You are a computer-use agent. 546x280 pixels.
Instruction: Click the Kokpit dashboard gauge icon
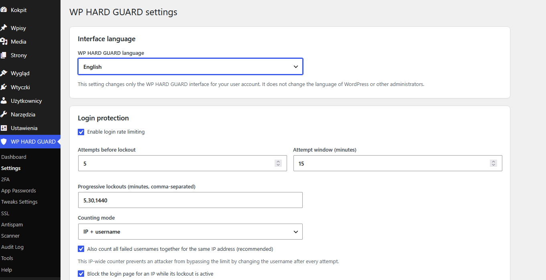(x=4, y=10)
